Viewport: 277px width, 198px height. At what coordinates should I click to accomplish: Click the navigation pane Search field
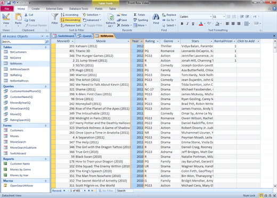tap(23, 42)
